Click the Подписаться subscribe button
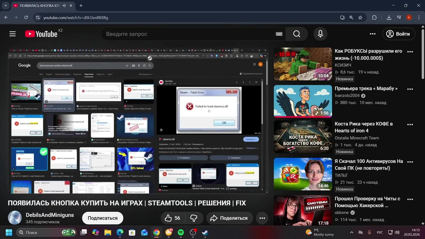The width and height of the screenshot is (425, 239). tap(103, 218)
